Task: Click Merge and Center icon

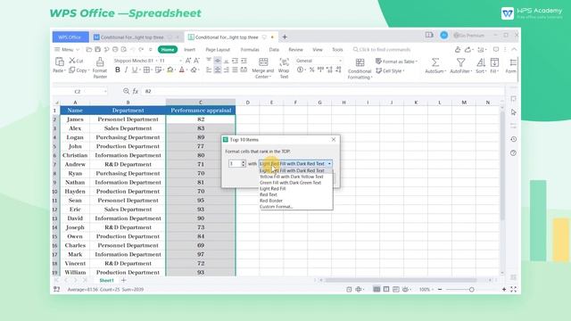Action: point(263,62)
